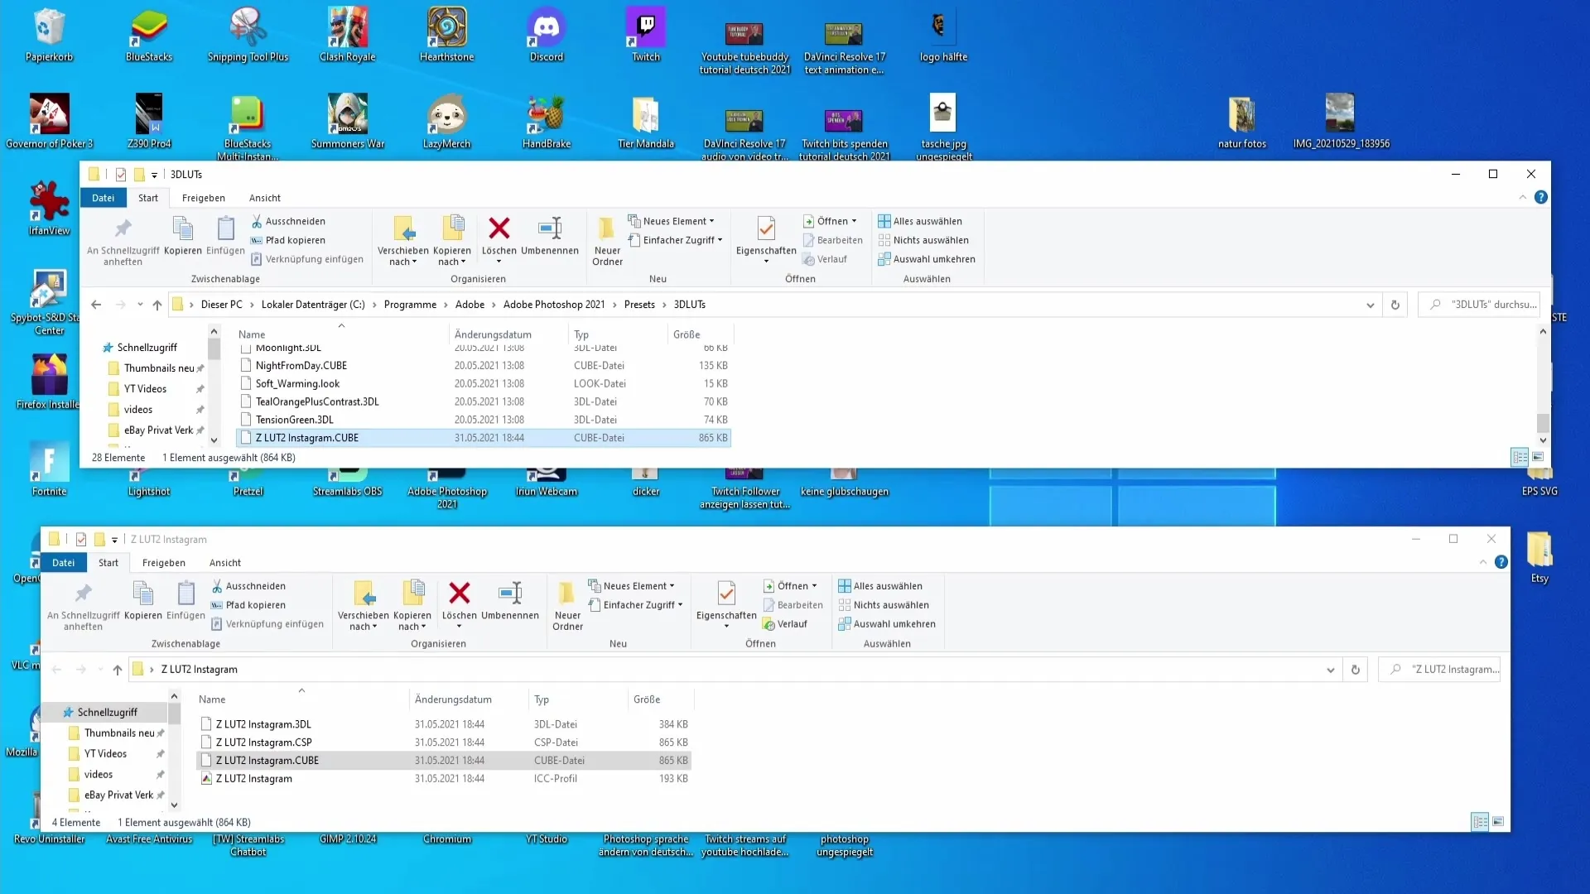Image resolution: width=1590 pixels, height=894 pixels.
Task: Select HandBrake desktop icon
Action: point(547,122)
